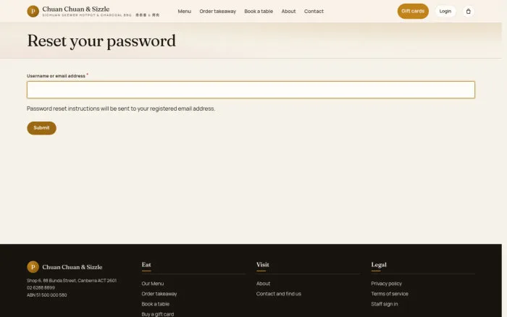This screenshot has height=317, width=507.
Task: Click the Login button
Action: click(445, 12)
